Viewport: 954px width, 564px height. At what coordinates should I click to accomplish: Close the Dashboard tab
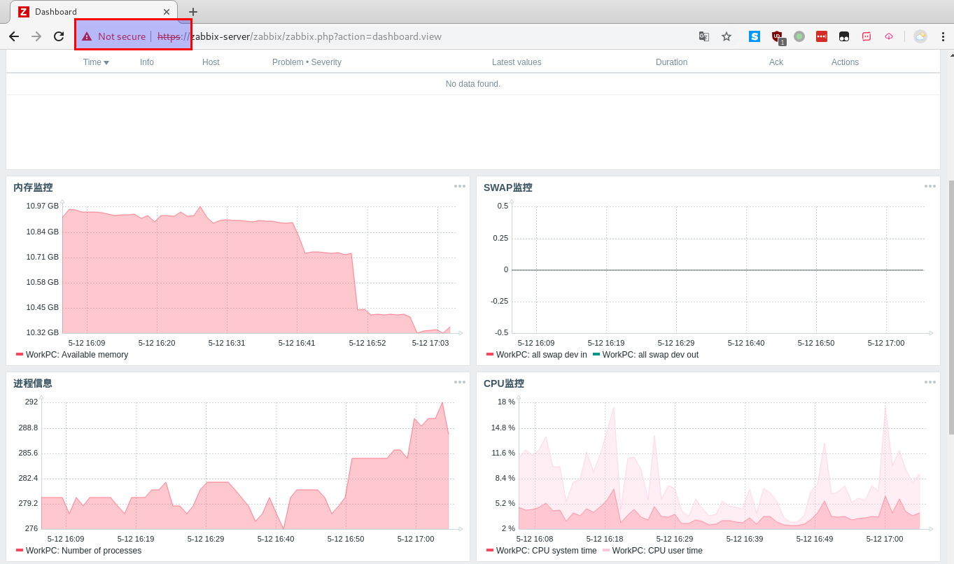pyautogui.click(x=166, y=12)
